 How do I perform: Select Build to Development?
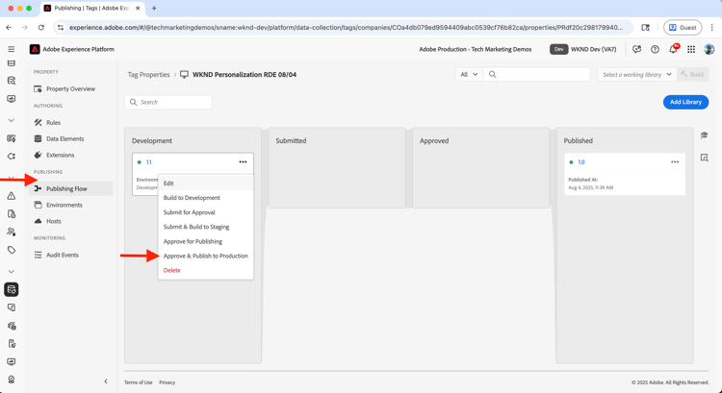[205, 198]
